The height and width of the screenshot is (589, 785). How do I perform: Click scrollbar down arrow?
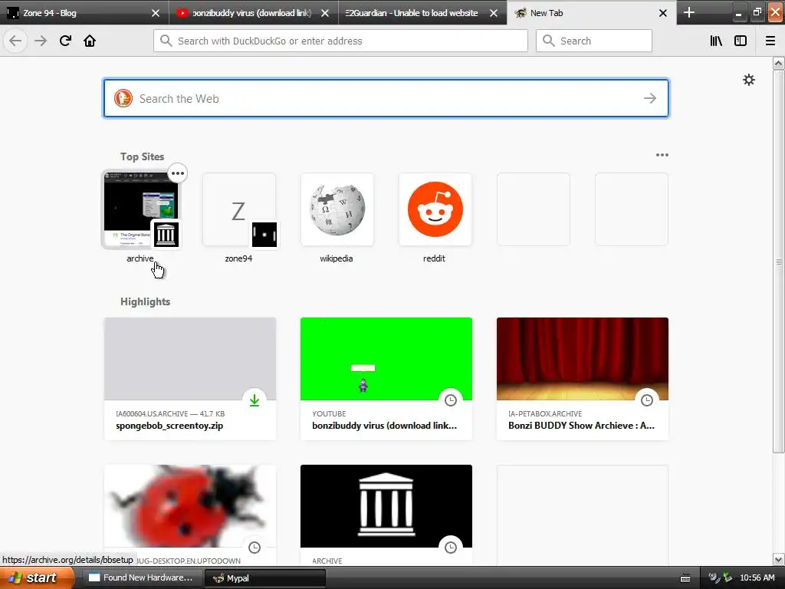tap(778, 559)
